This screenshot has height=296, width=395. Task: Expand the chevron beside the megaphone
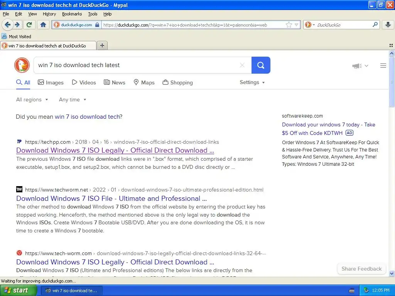pyautogui.click(x=366, y=66)
